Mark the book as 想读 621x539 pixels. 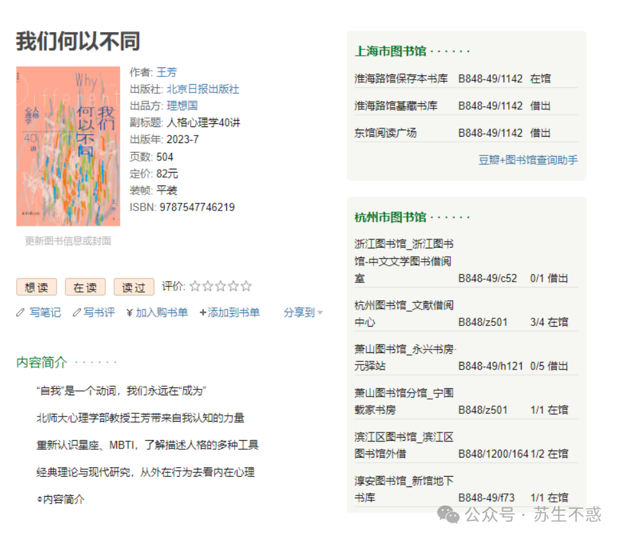point(37,287)
